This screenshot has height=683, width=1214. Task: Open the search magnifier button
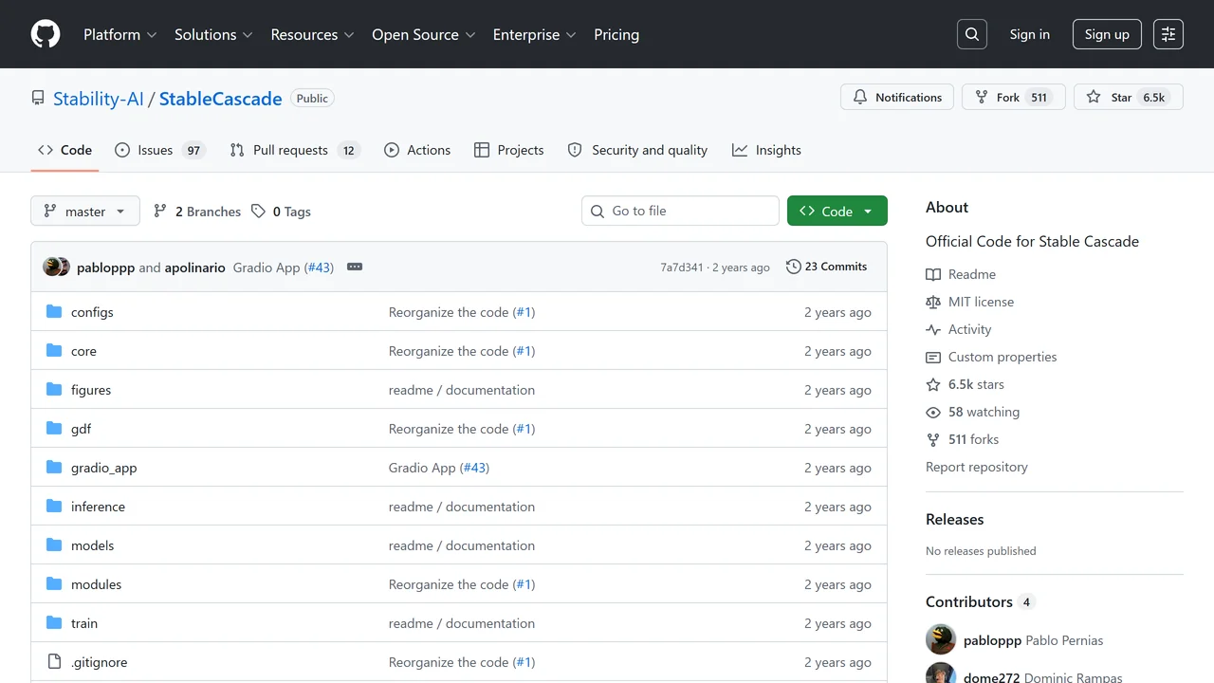click(972, 34)
